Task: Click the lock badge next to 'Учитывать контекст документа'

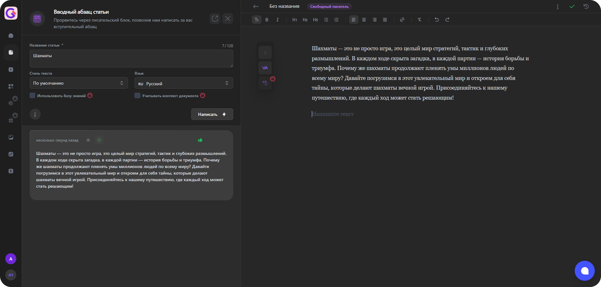Action: click(x=203, y=96)
